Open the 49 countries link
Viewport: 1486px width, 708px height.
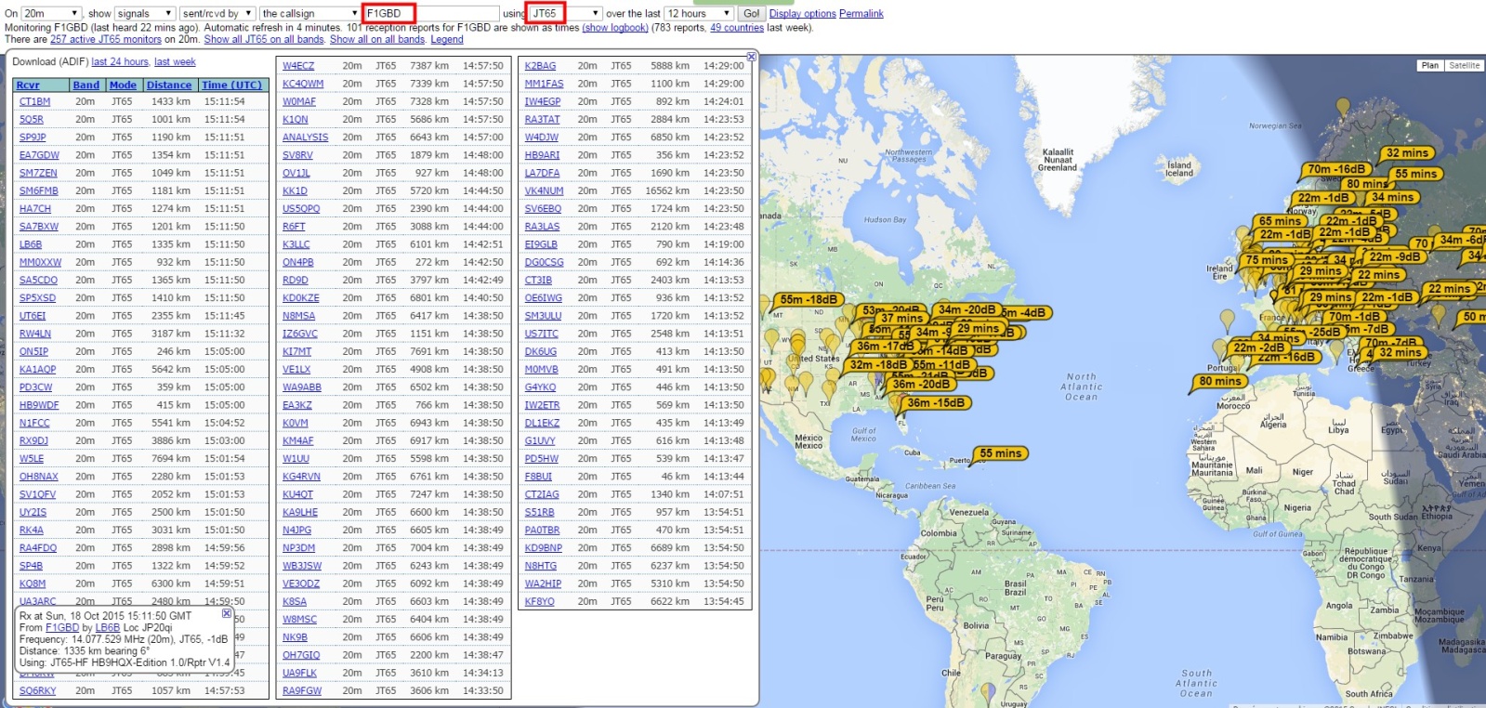point(737,28)
